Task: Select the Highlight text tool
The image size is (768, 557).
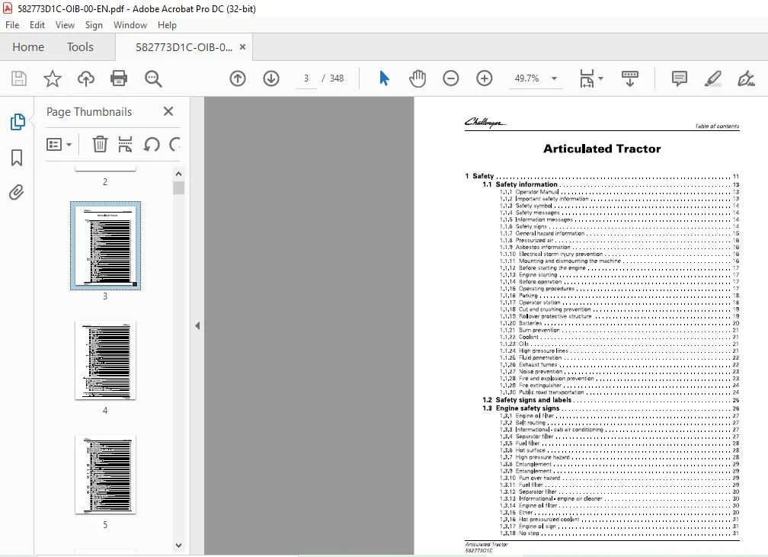Action: point(712,78)
